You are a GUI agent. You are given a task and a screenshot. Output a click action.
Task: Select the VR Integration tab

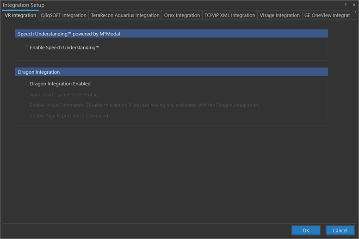[20, 15]
